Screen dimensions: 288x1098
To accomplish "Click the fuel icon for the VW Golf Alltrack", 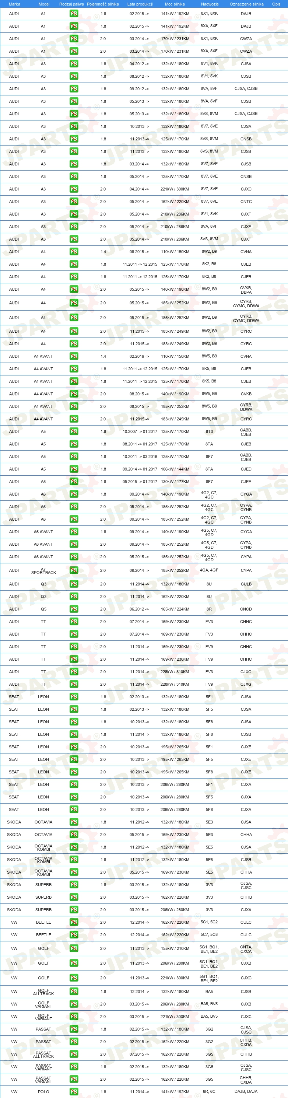I will (74, 992).
